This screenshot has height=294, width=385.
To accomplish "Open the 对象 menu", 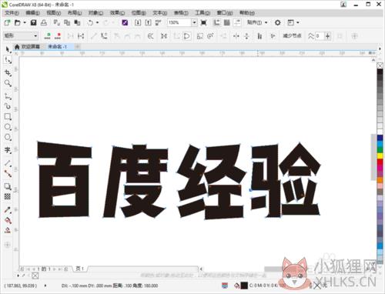I will [x=95, y=13].
